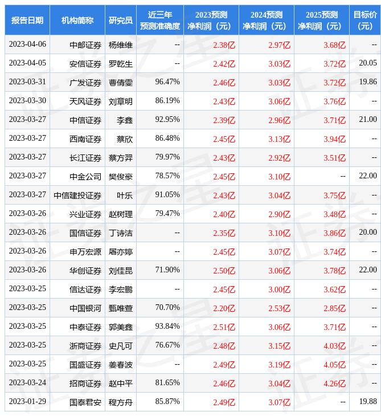The width and height of the screenshot is (381, 416).
Task: Click 2024 forecast value 3.19亿
Action: click(x=279, y=365)
